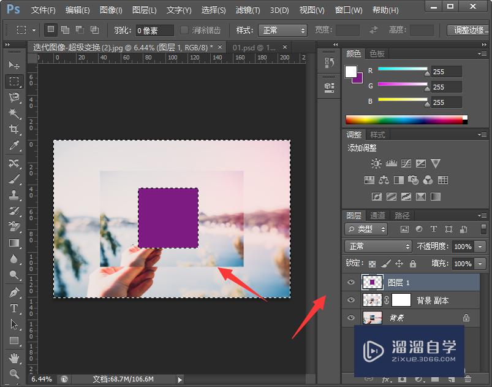Choose Add to Selection mode

click(x=66, y=30)
